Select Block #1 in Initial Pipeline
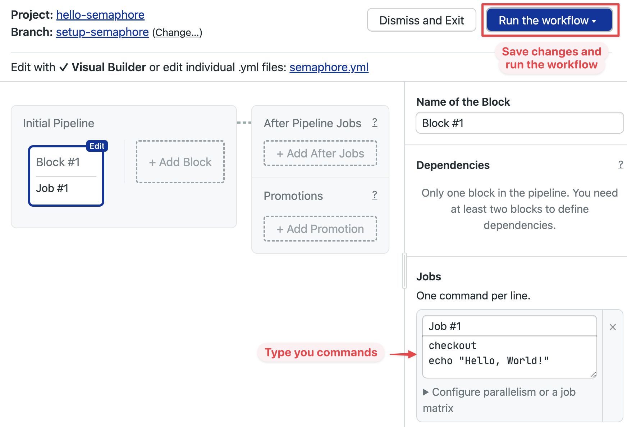Viewport: 627px width, 427px height. (58, 162)
